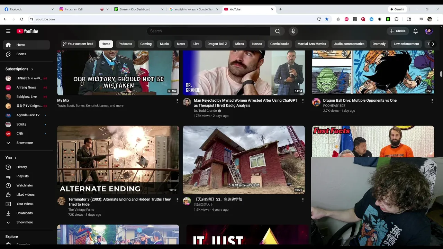Open CNN subscription channel
This screenshot has width=443, height=249.
26,133
